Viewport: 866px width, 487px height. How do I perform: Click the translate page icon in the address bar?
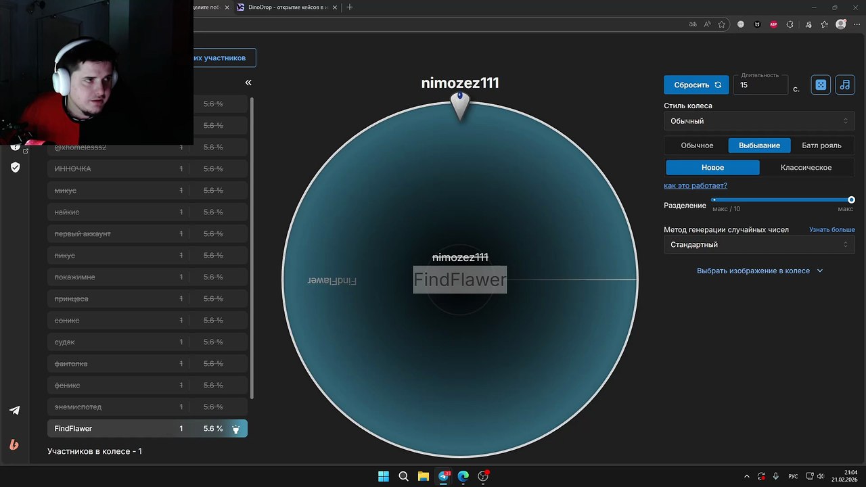pyautogui.click(x=693, y=24)
